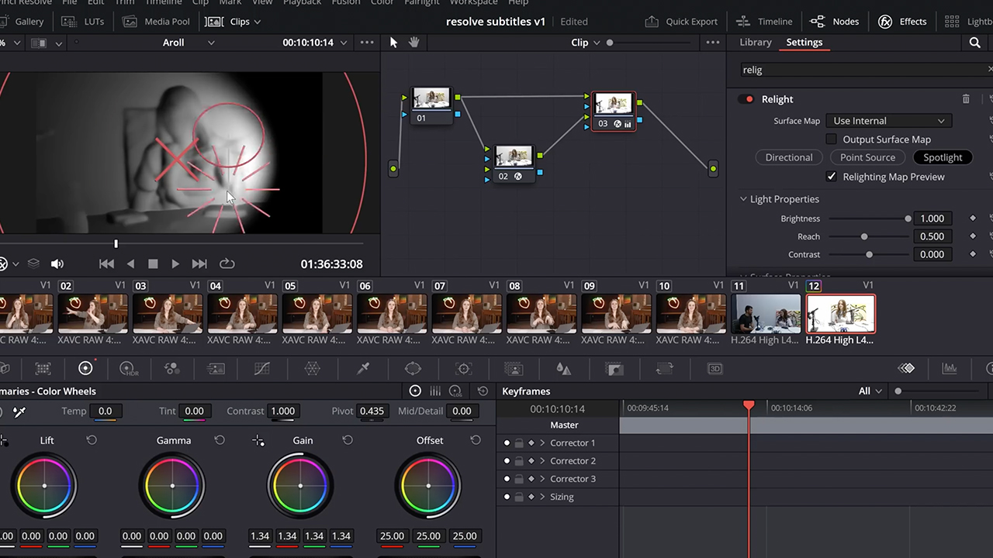Viewport: 993px width, 558px height.
Task: Switch to the Library tab
Action: [x=756, y=43]
